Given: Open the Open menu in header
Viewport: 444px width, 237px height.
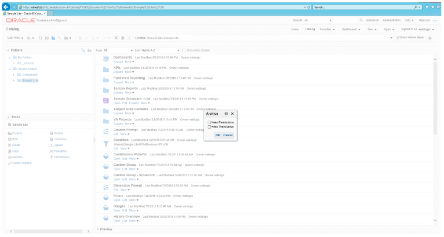Looking at the screenshot, I should pyautogui.click(x=389, y=30).
